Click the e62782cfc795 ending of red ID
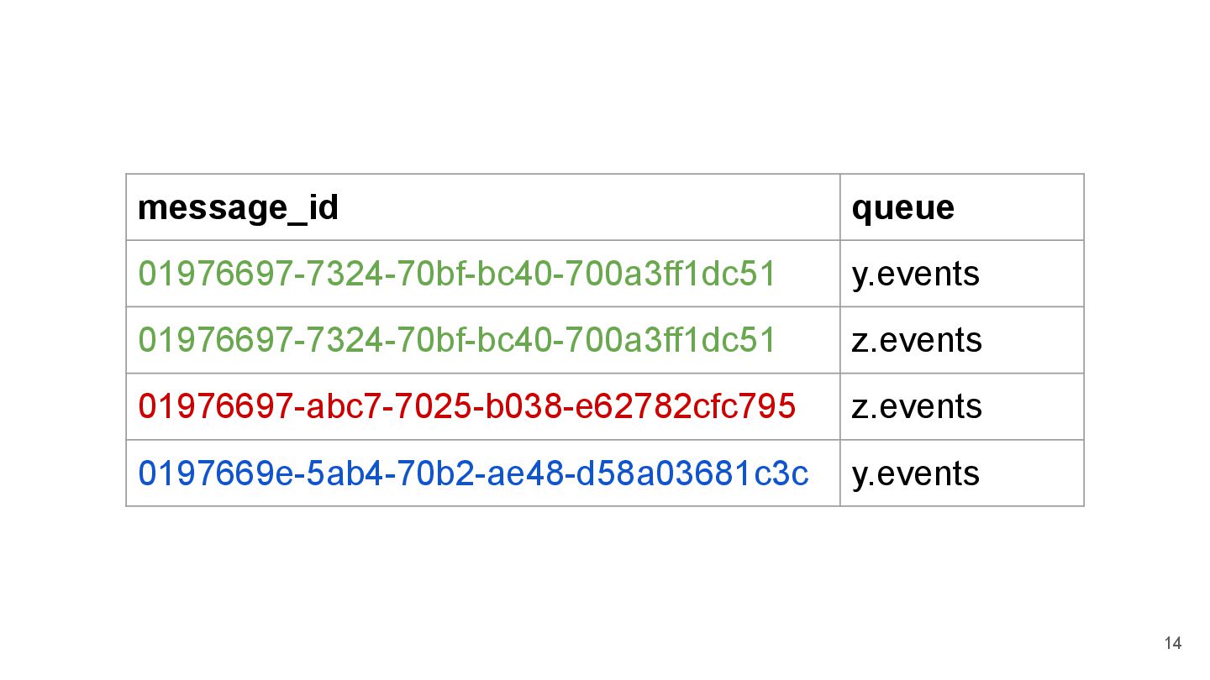1210x680 pixels. pyautogui.click(x=684, y=406)
